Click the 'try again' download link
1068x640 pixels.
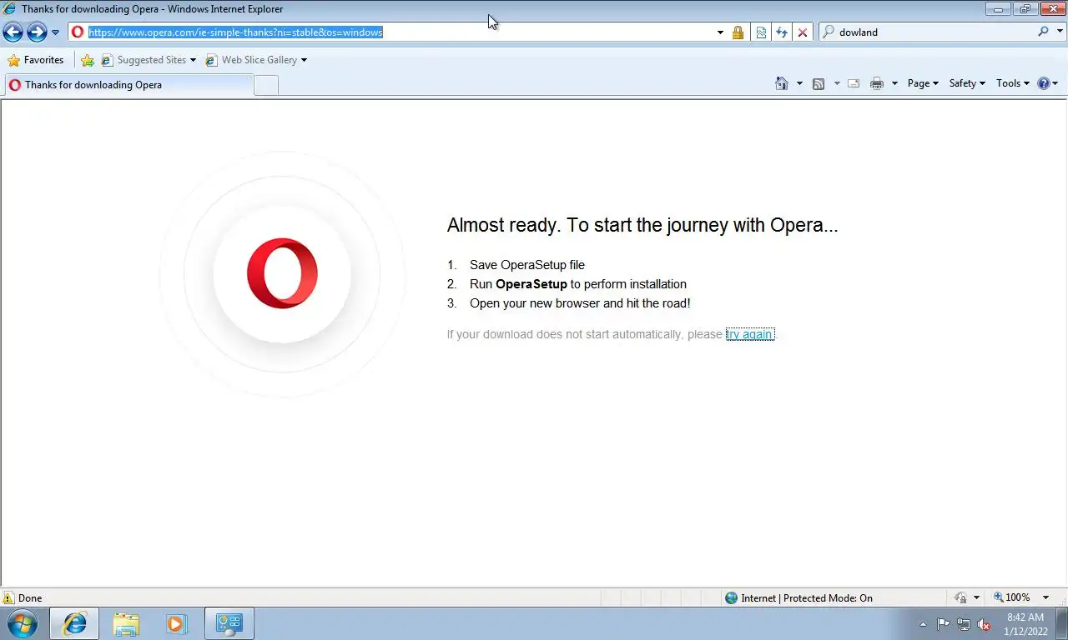(x=750, y=334)
